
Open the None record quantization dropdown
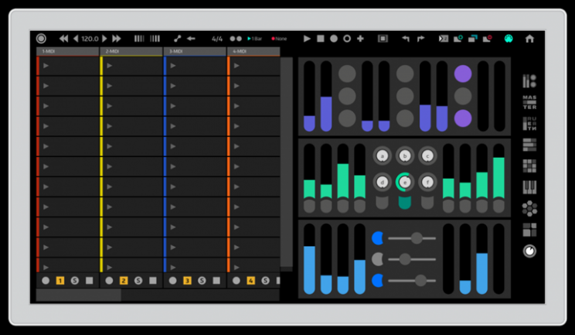tap(279, 39)
